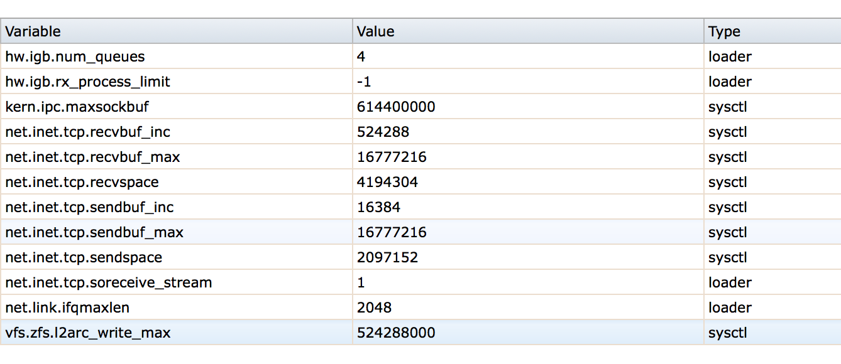Click sysctl type in kern.ipc.maxsockbuf row
The height and width of the screenshot is (364, 841).
pos(728,107)
